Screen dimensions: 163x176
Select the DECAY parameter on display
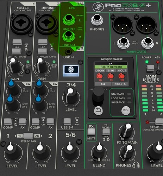100,70
